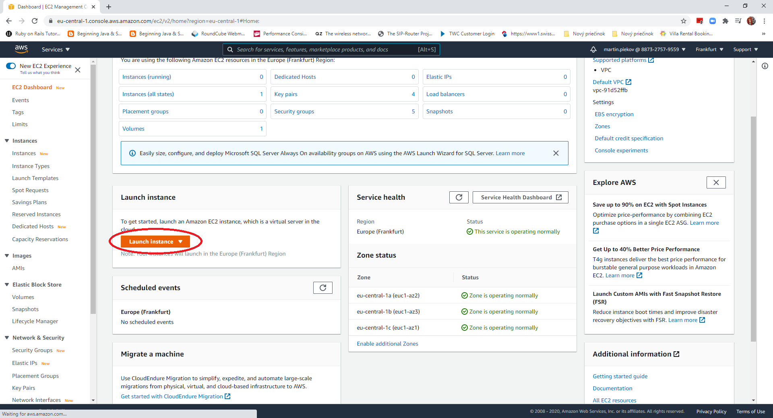Open the Ruby on Rails Tutor bookmark
Screen dimensions: 773x418
point(33,34)
